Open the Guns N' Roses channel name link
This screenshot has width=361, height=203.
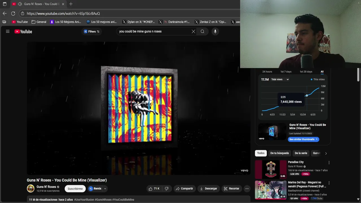coord(46,187)
